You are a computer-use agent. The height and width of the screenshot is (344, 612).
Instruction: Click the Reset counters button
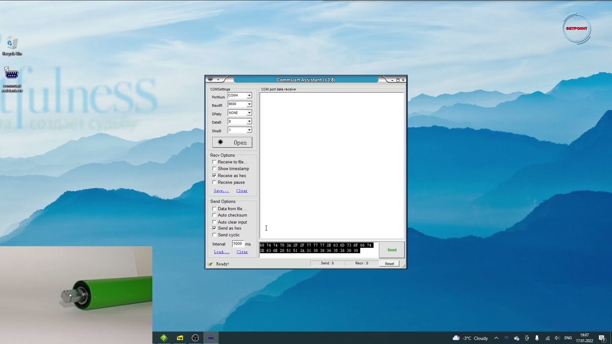point(389,264)
